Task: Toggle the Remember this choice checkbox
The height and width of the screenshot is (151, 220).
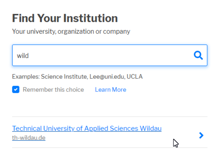Action: point(16,89)
